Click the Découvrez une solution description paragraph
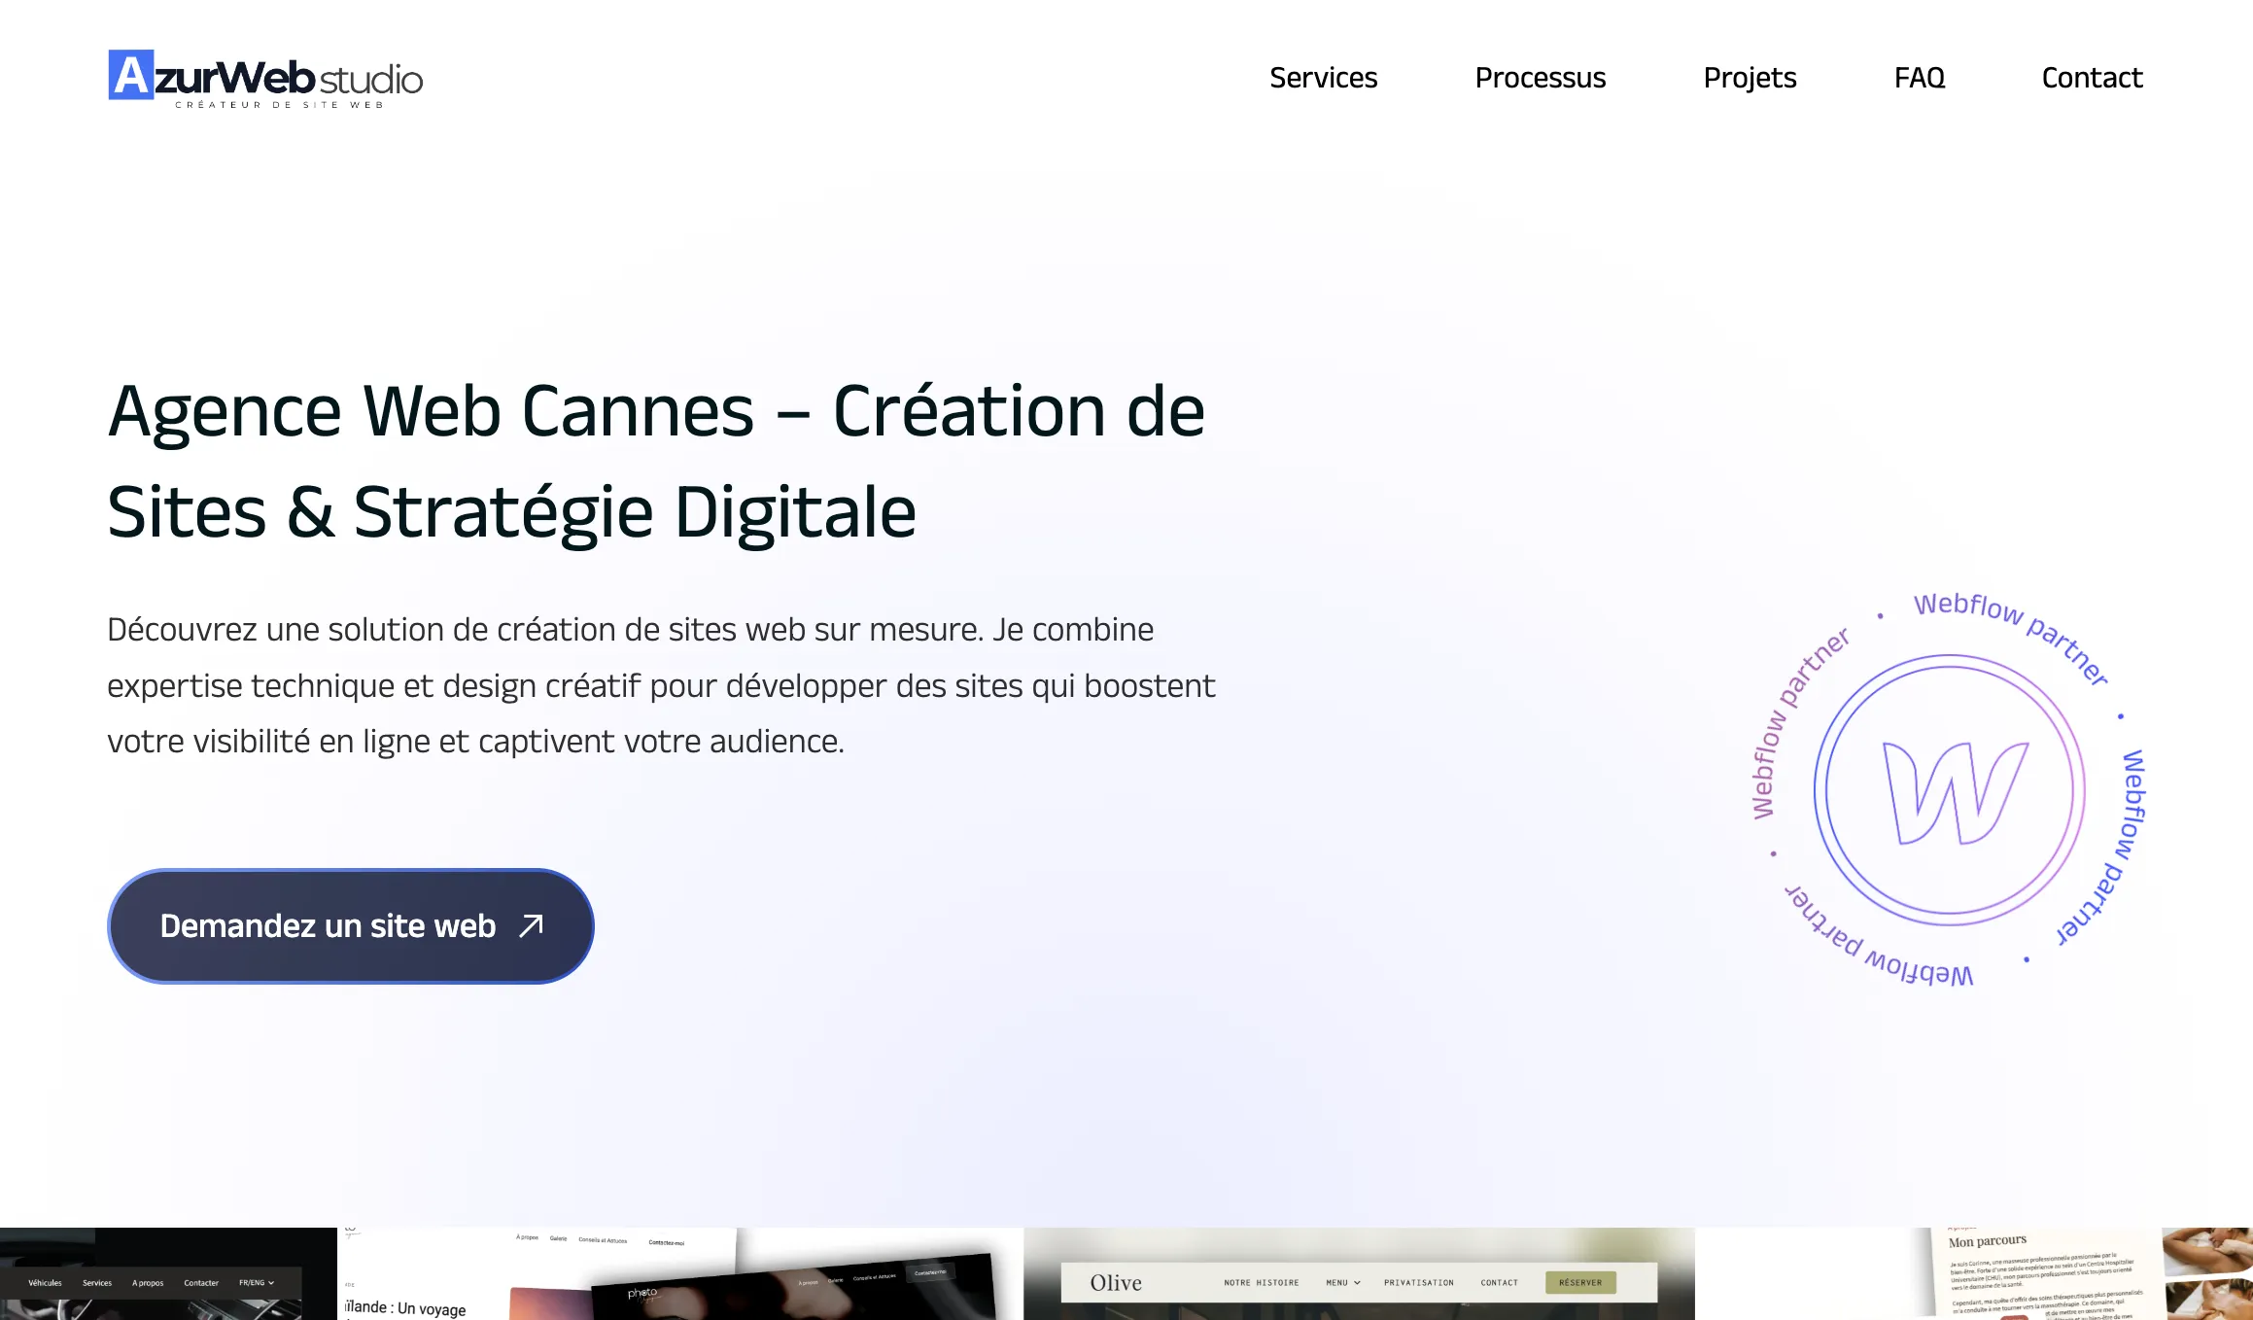This screenshot has width=2253, height=1320. point(661,685)
